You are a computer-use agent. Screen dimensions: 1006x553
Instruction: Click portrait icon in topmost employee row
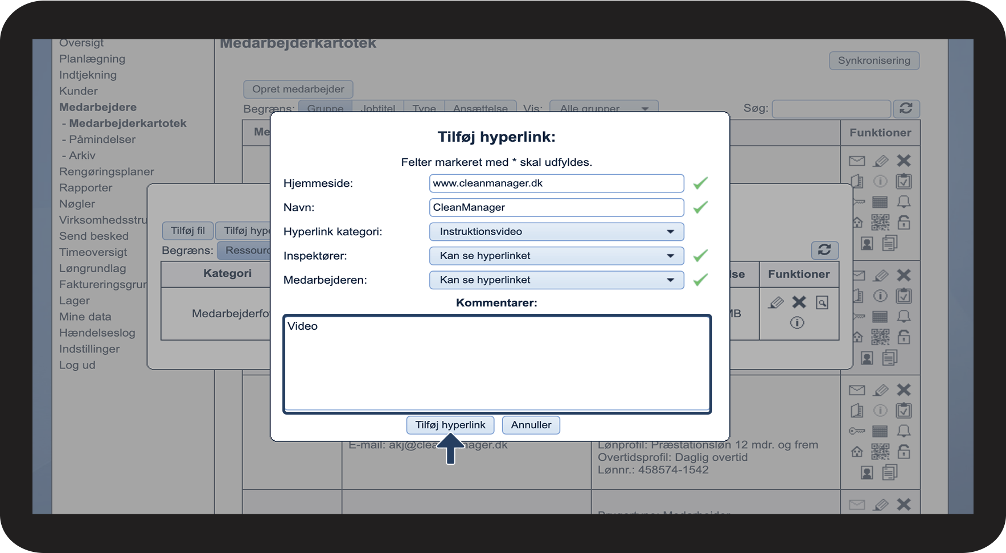pyautogui.click(x=867, y=244)
